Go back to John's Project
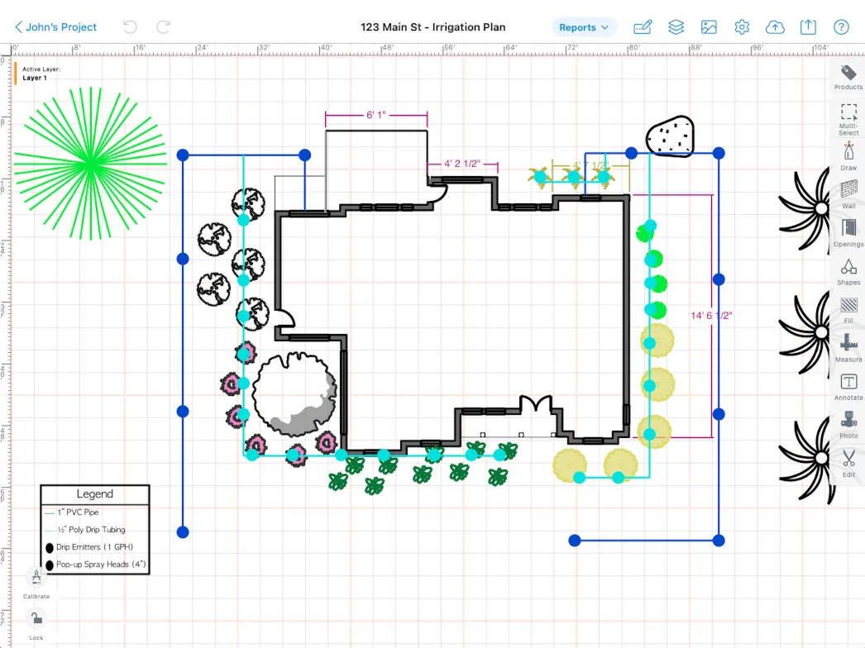The height and width of the screenshot is (648, 865). tap(55, 27)
